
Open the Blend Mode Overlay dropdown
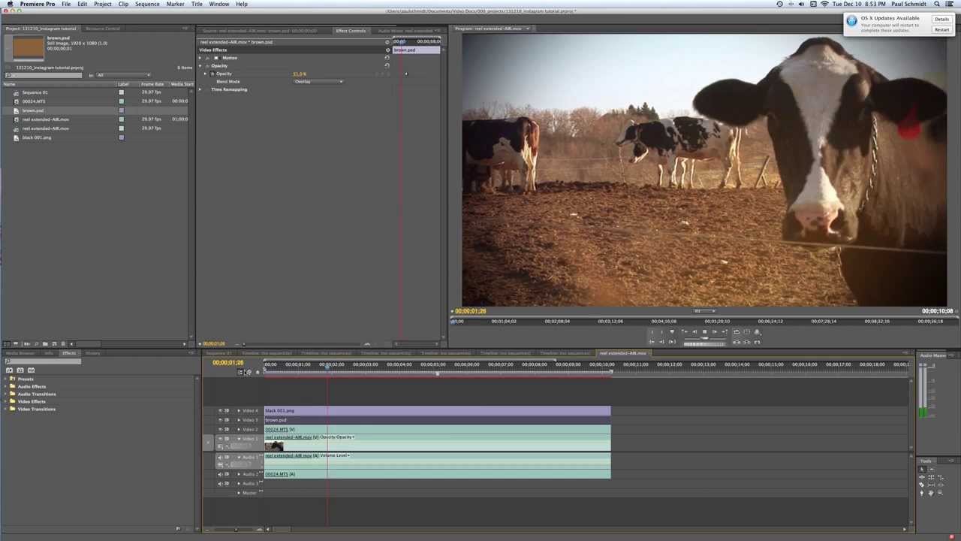click(318, 81)
